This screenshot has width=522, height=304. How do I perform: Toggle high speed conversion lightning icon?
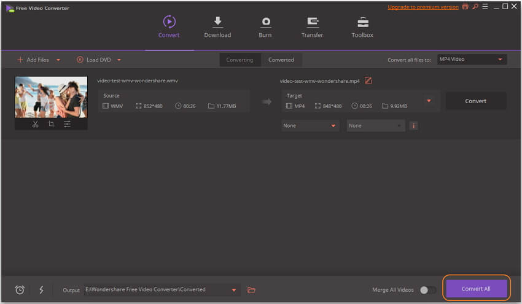41,290
